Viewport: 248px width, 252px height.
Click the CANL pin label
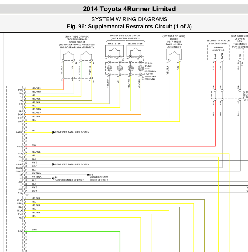(x=19, y=164)
